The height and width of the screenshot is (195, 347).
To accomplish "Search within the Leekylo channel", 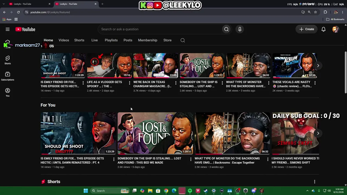I will coord(183,40).
